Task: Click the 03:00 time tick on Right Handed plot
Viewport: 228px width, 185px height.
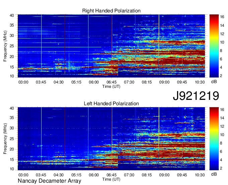Action: click(x=23, y=82)
